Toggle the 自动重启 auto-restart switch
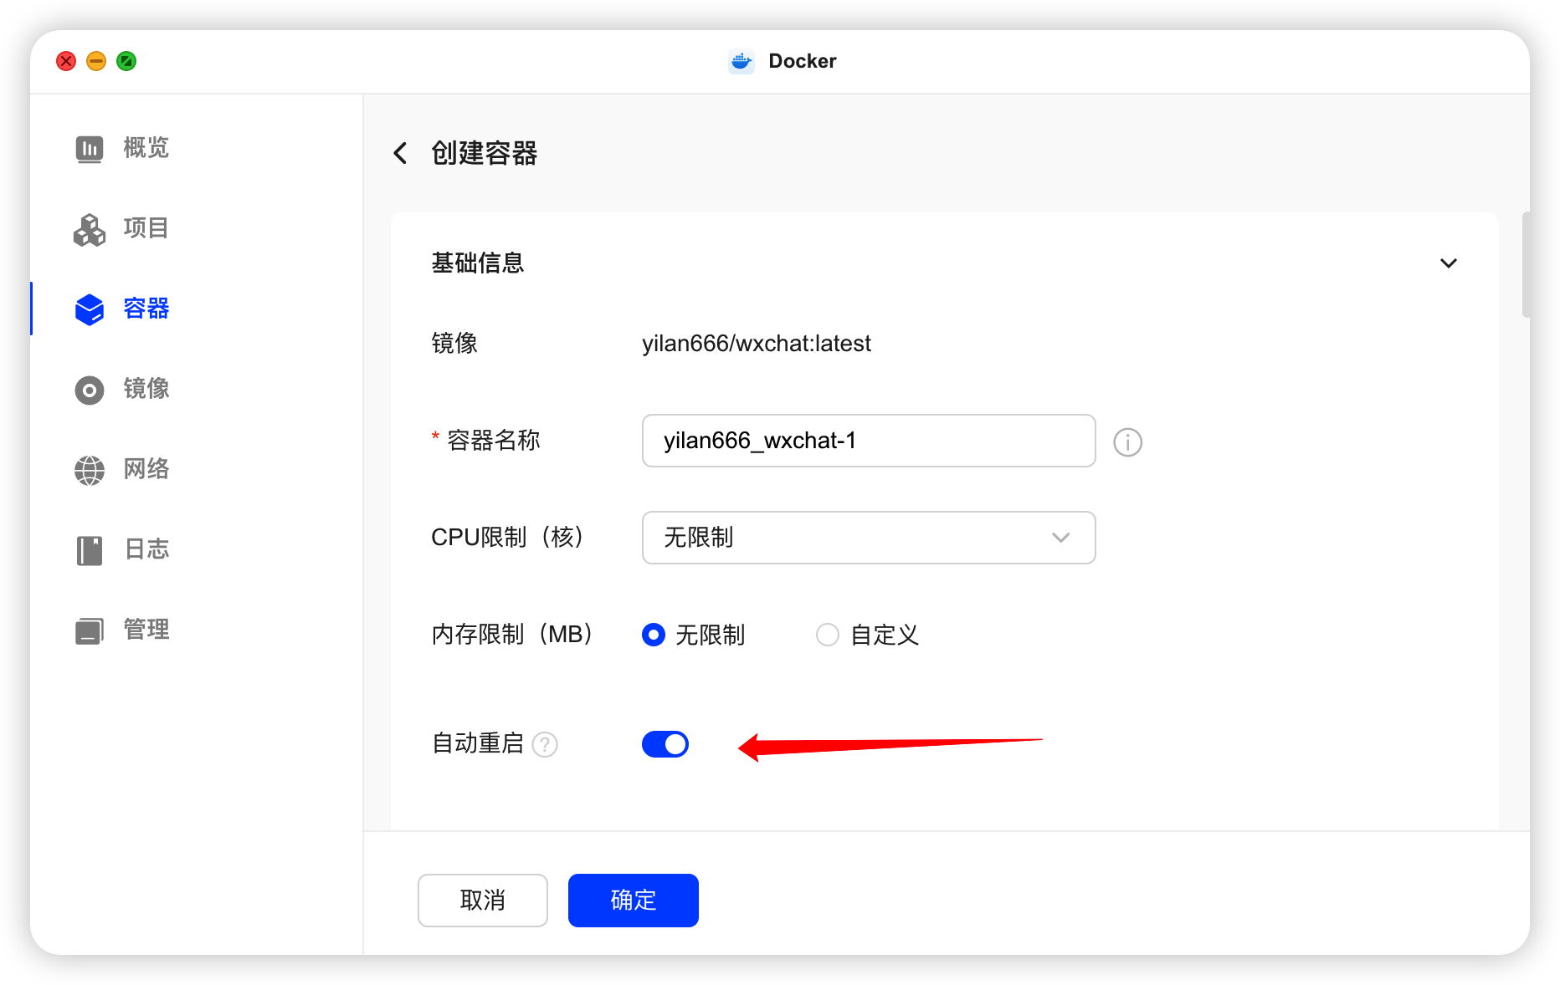Screen dimensions: 1560x985 [x=665, y=744]
